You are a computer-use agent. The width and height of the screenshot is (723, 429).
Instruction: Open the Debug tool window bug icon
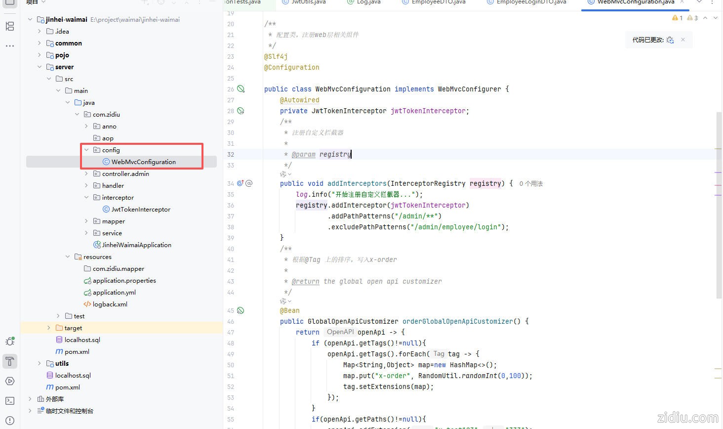click(x=10, y=342)
